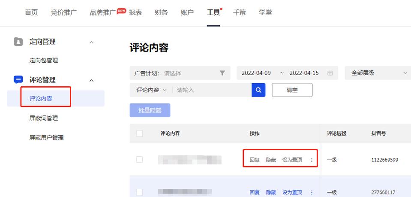Click the blue search magnifier button
The width and height of the screenshot is (411, 197).
point(258,90)
